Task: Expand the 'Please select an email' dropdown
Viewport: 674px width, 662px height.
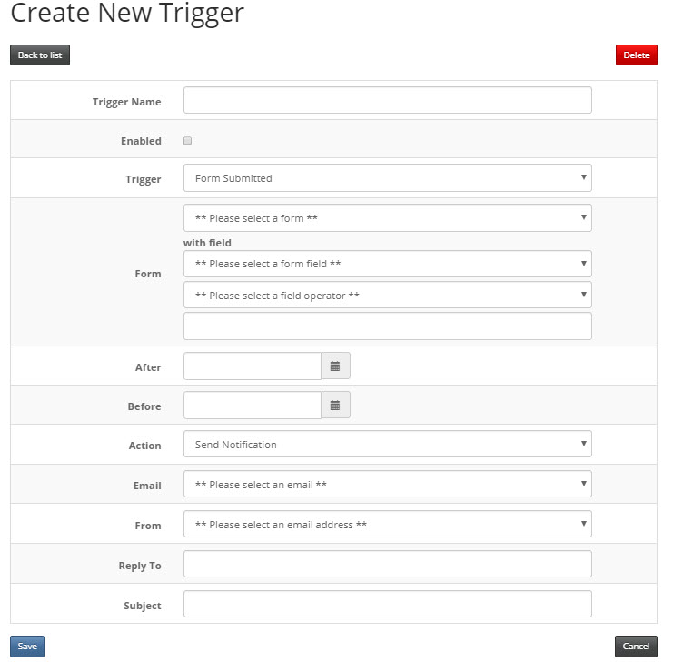Action: [387, 484]
